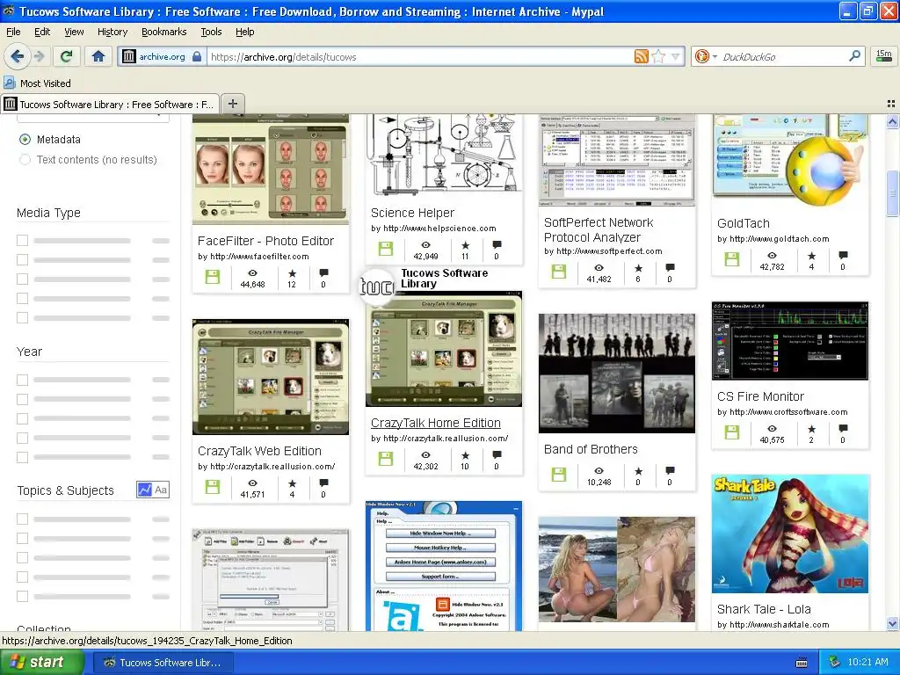Select the Metadata radio button
Image resolution: width=900 pixels, height=675 pixels.
(x=25, y=140)
